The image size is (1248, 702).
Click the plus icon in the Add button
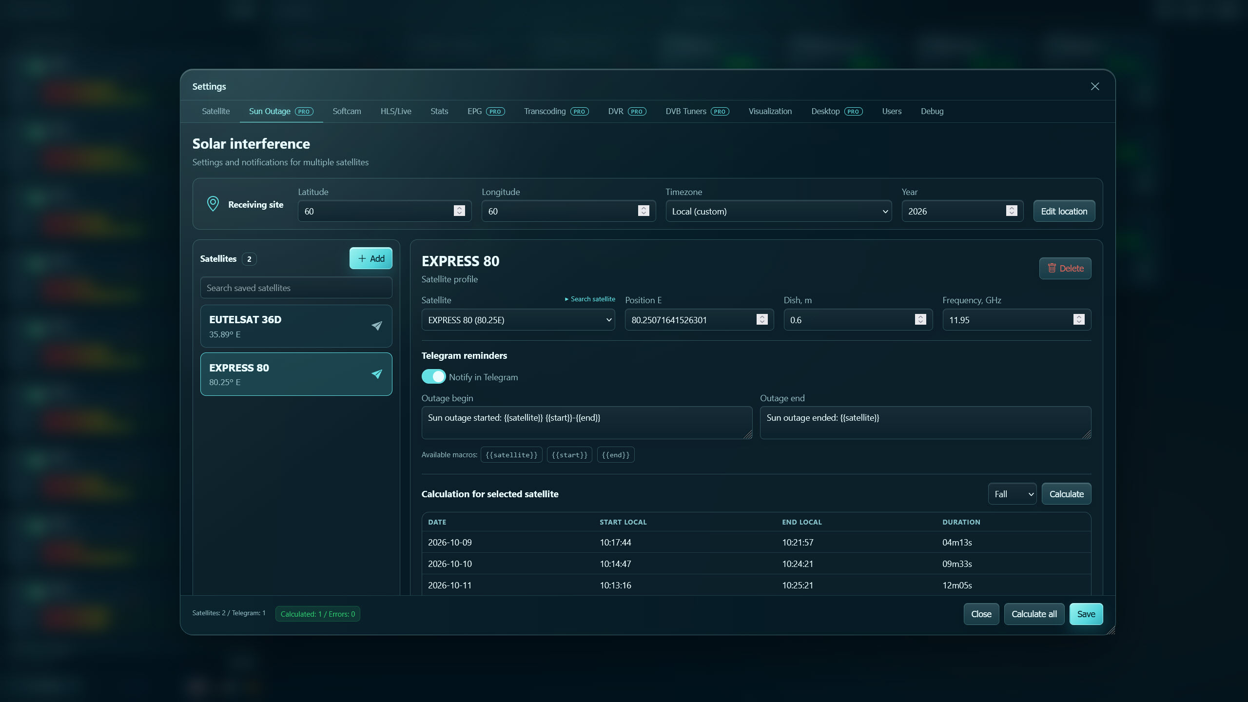[362, 258]
